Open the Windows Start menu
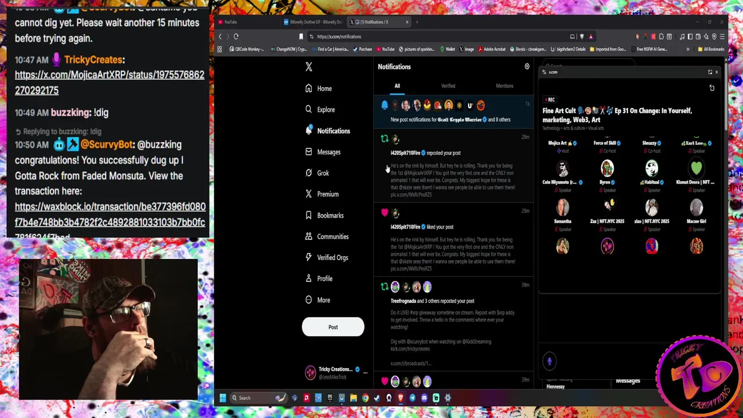This screenshot has height=418, width=743. pyautogui.click(x=222, y=398)
